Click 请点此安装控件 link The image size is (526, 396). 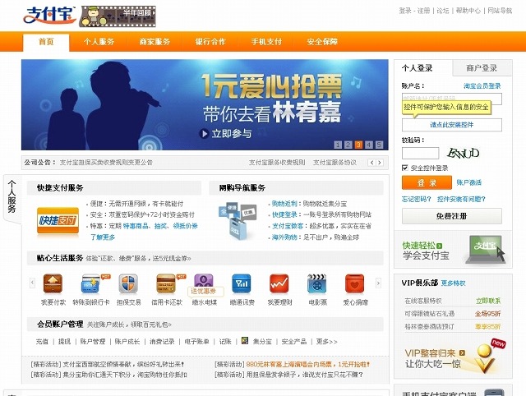[x=452, y=125]
